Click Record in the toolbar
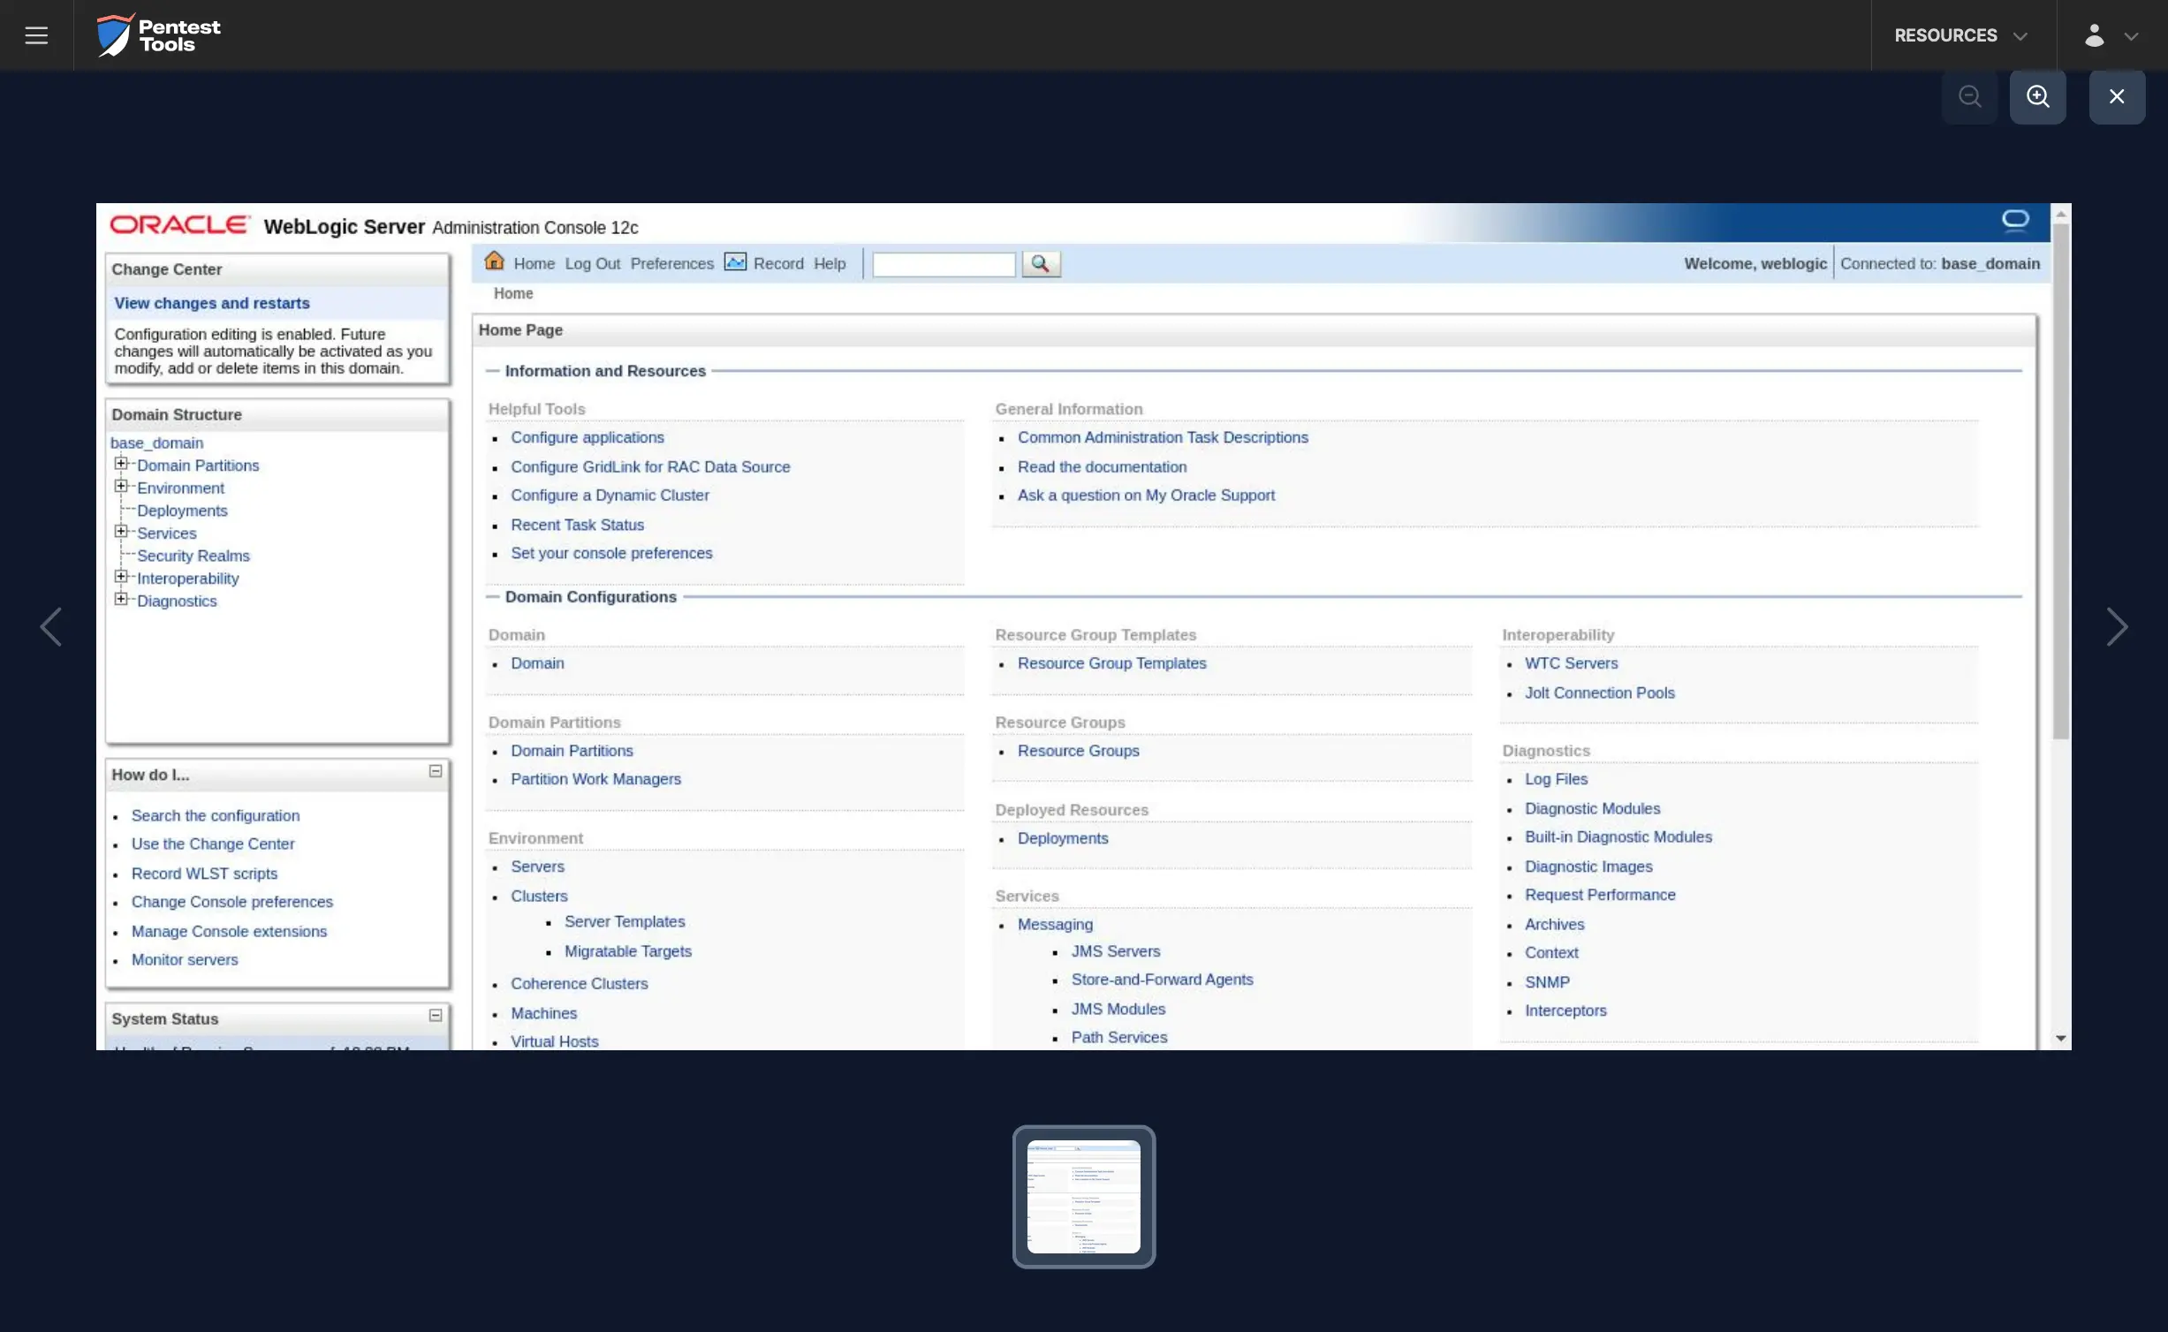The height and width of the screenshot is (1332, 2168). 778,263
